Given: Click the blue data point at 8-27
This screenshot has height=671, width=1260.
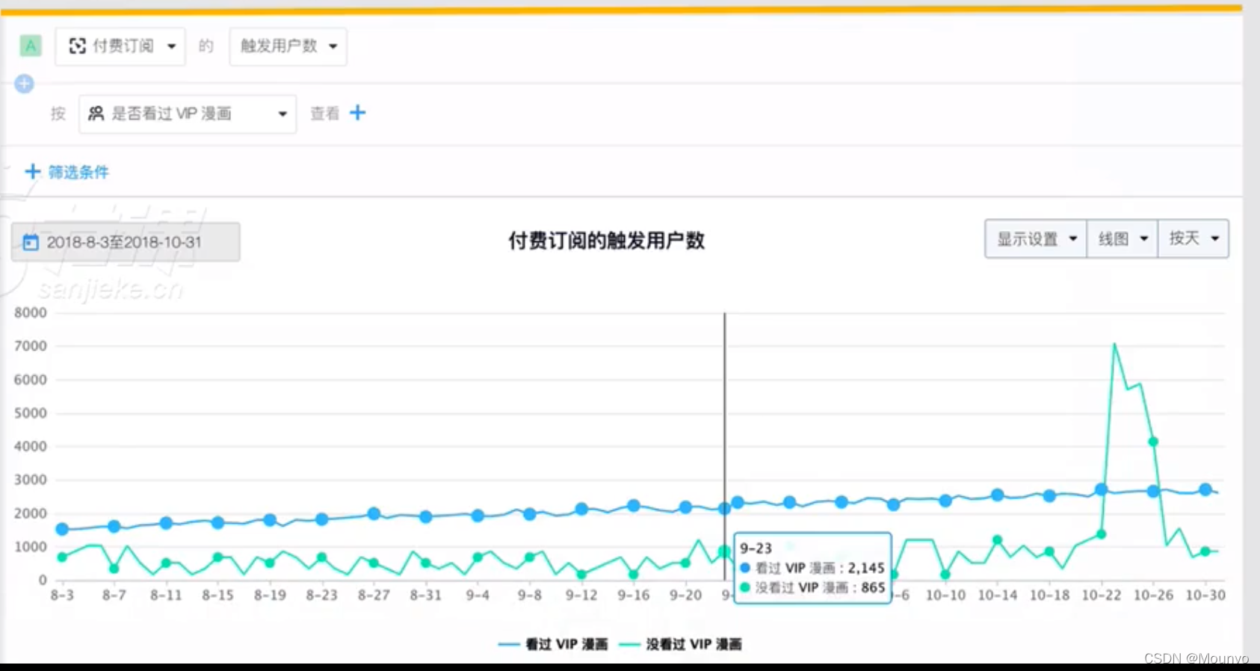Looking at the screenshot, I should pos(374,514).
